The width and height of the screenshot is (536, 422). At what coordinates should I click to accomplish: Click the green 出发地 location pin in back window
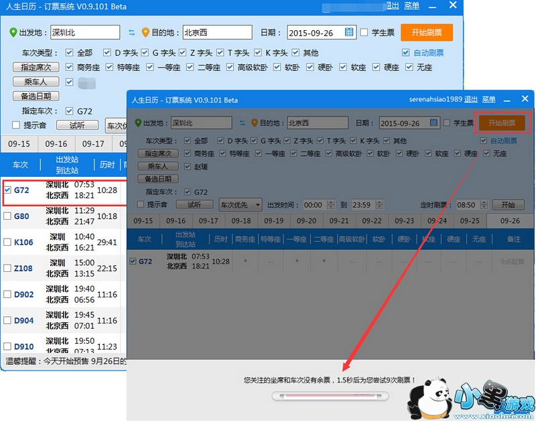pyautogui.click(x=13, y=32)
